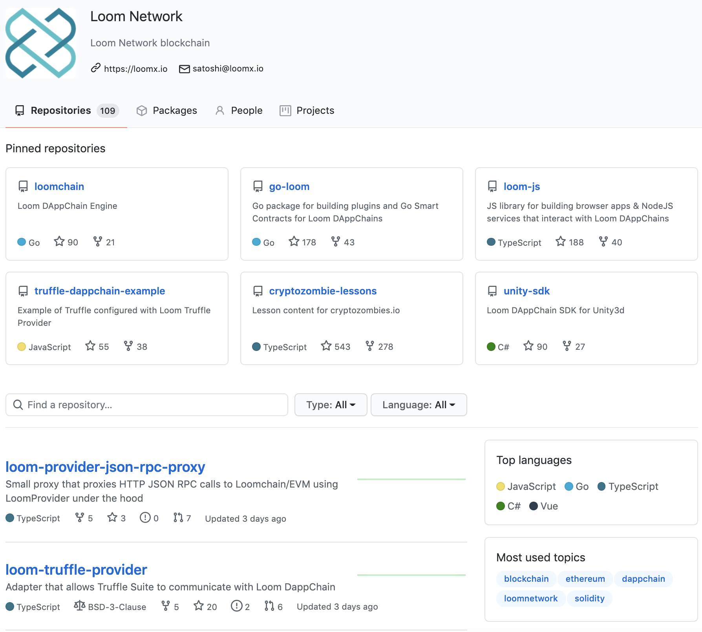The height and width of the screenshot is (632, 702).
Task: Click the star icon for cryptozombie-lessons (543)
Action: point(326,346)
